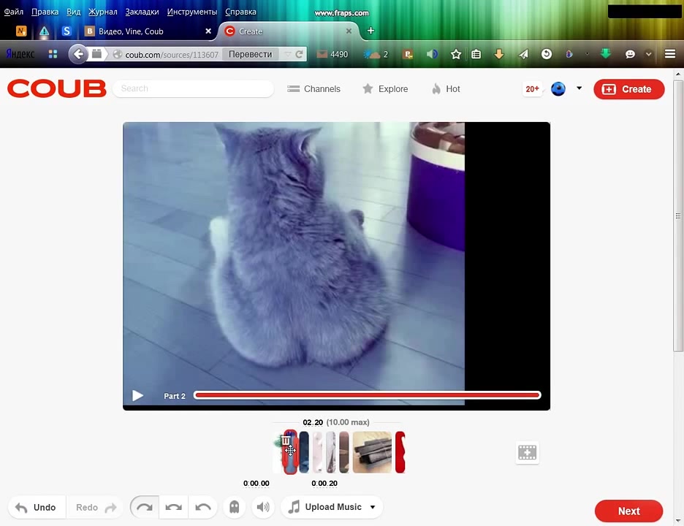Expand the user account menu arrow
The width and height of the screenshot is (684, 526).
(579, 88)
